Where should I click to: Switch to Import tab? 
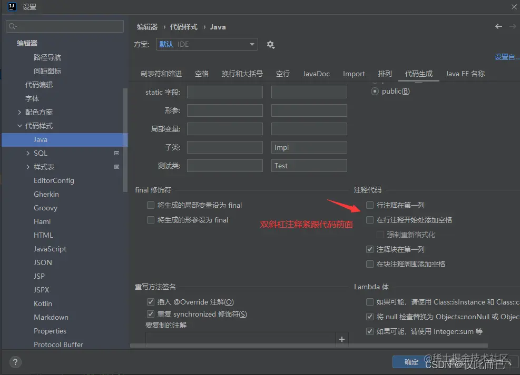coord(354,74)
